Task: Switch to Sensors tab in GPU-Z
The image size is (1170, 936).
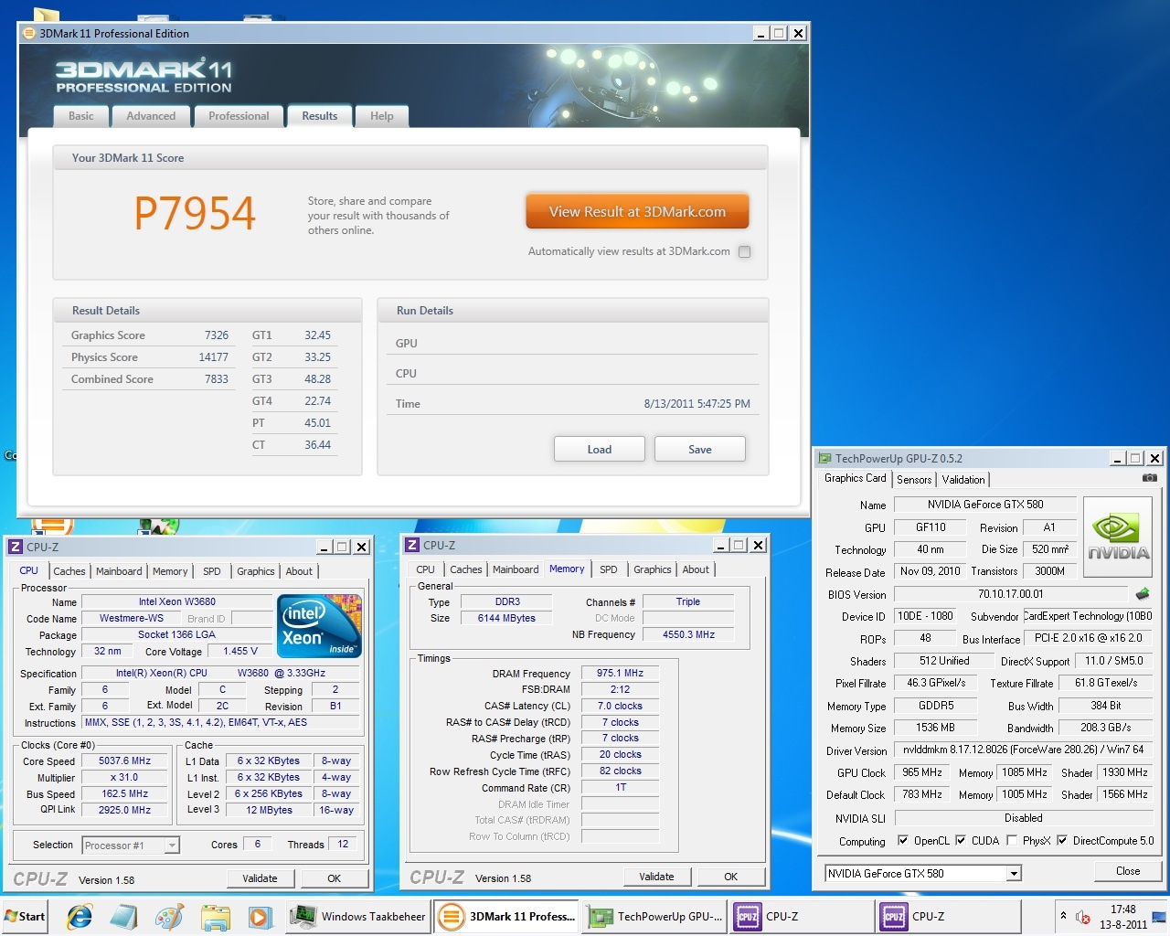Action: pyautogui.click(x=914, y=479)
